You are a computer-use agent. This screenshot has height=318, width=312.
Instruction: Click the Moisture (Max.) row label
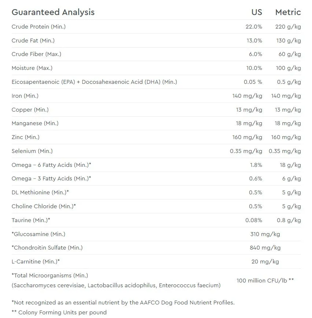tap(32, 68)
